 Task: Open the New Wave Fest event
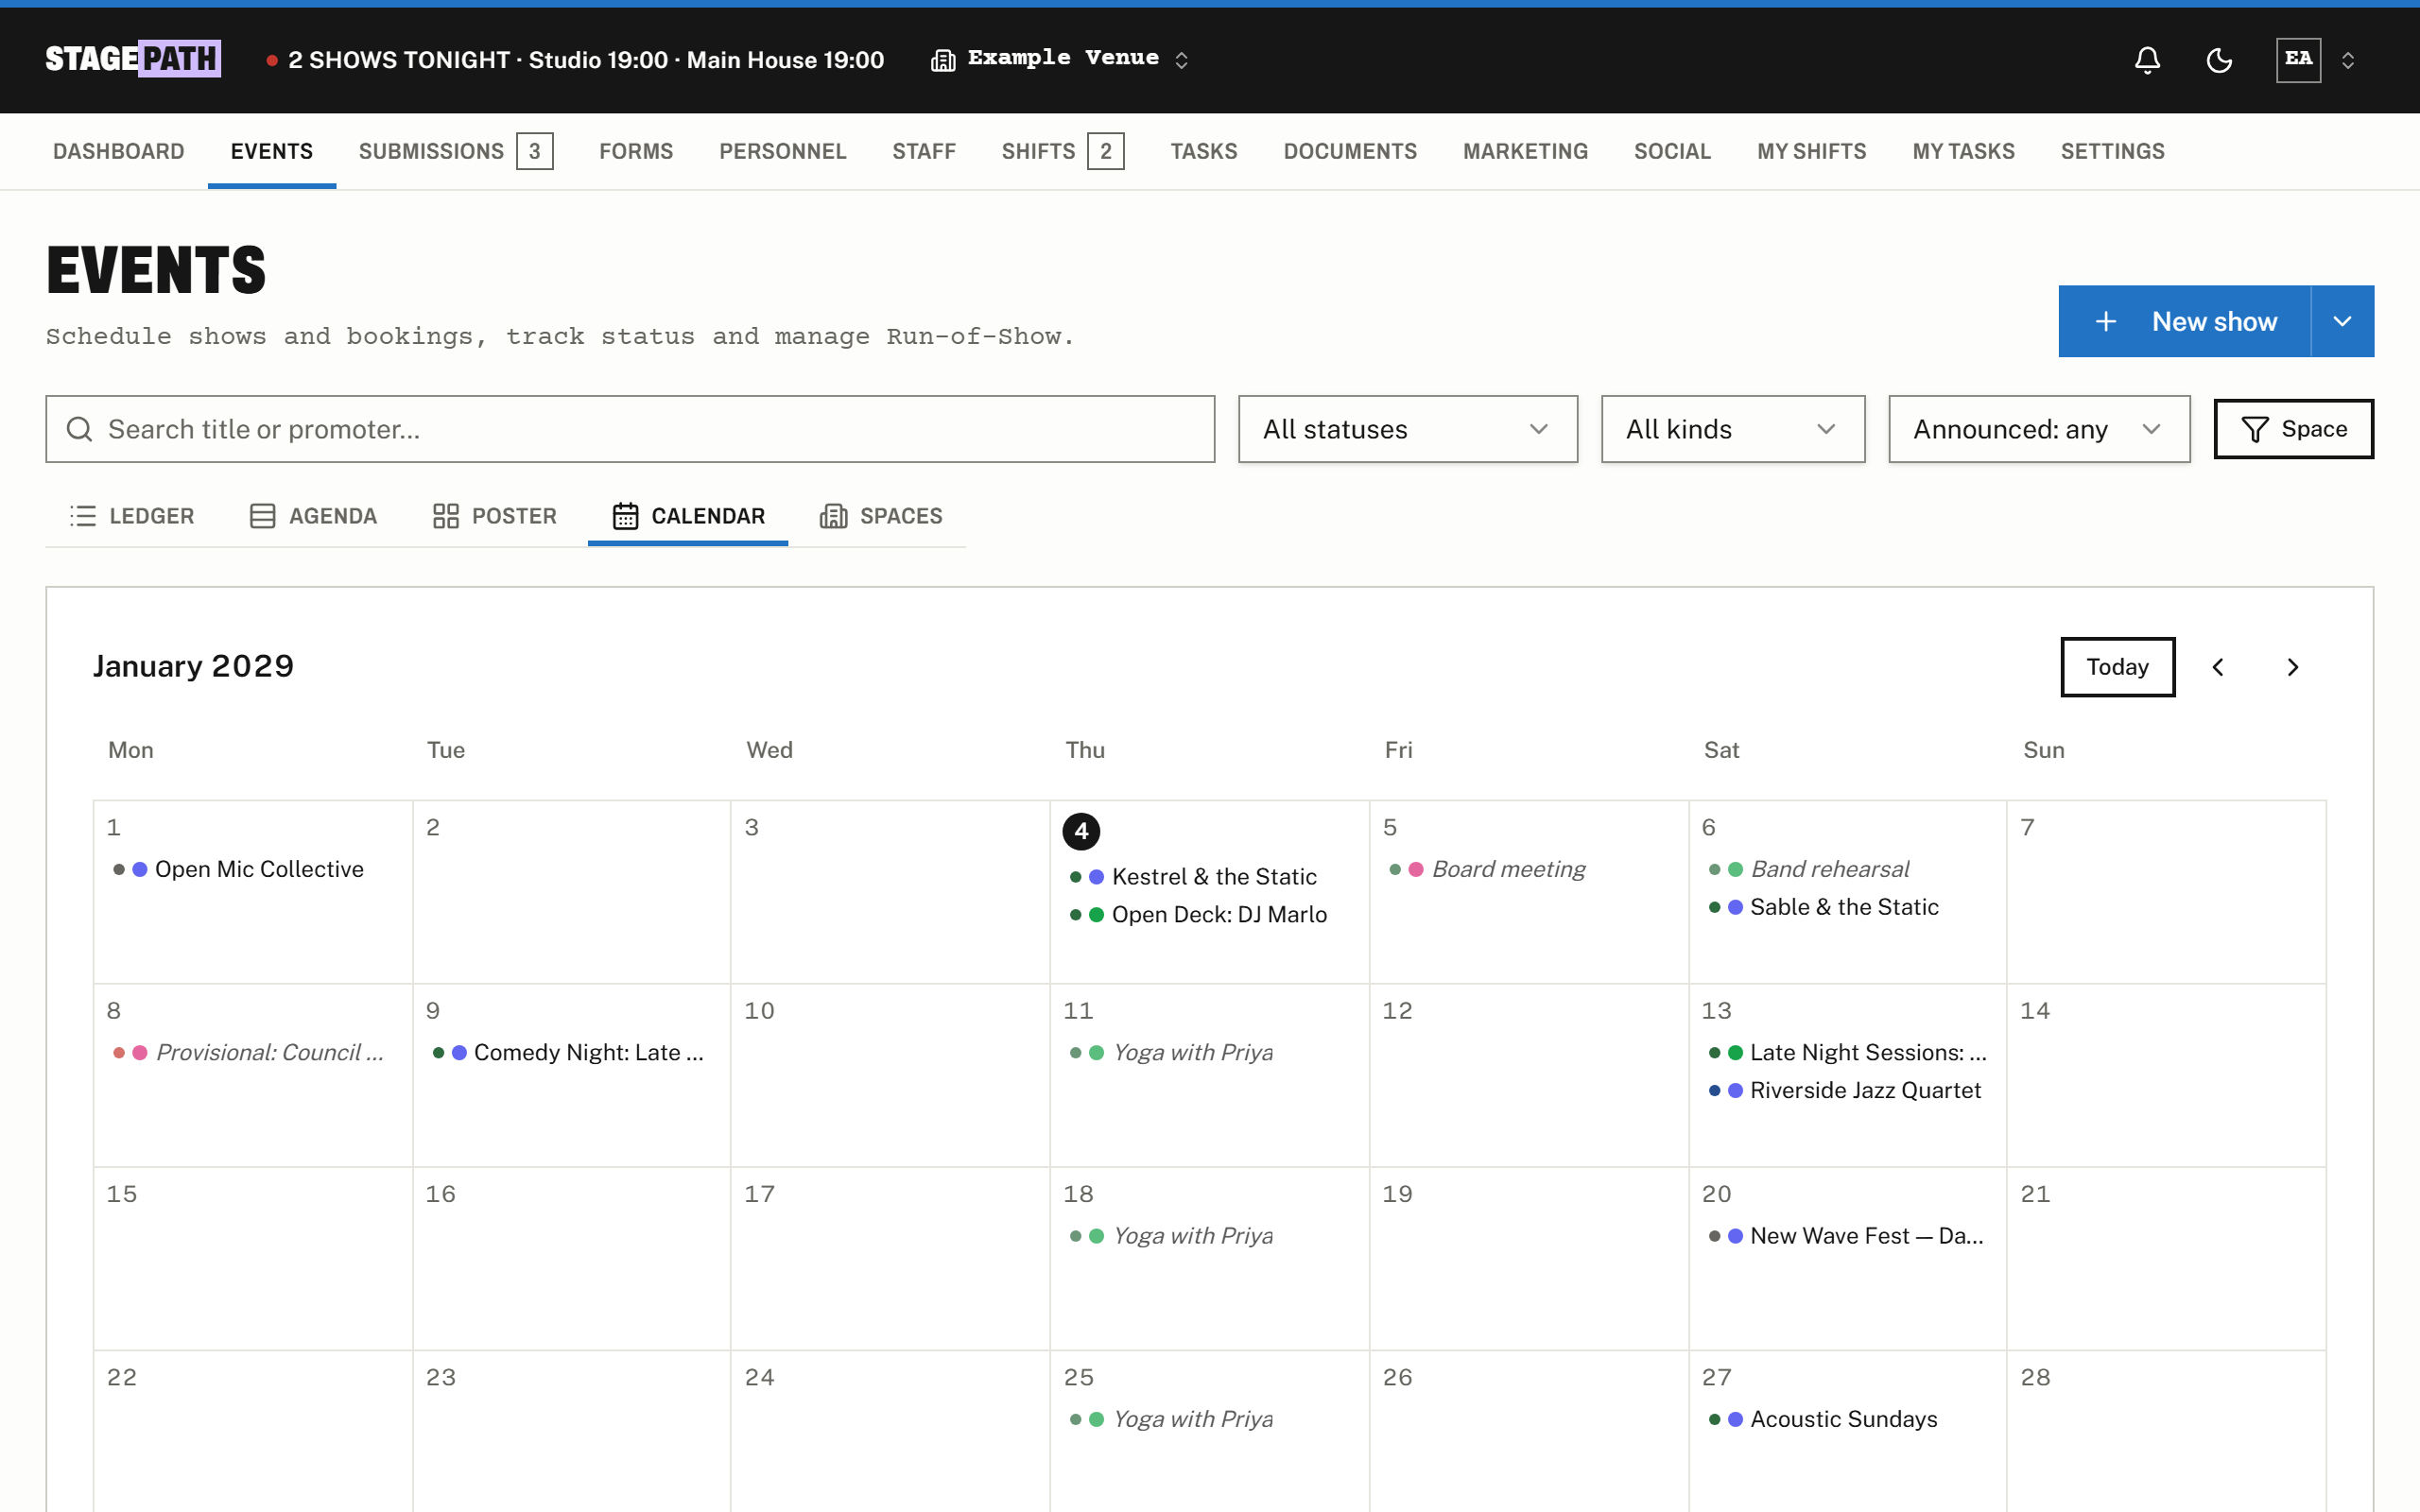(x=1846, y=1236)
